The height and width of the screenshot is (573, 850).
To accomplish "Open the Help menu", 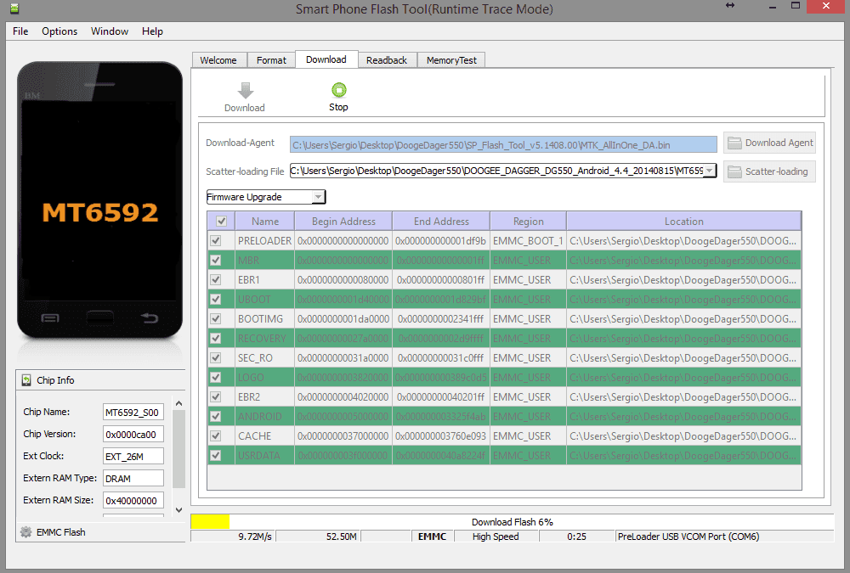I will pos(152,31).
